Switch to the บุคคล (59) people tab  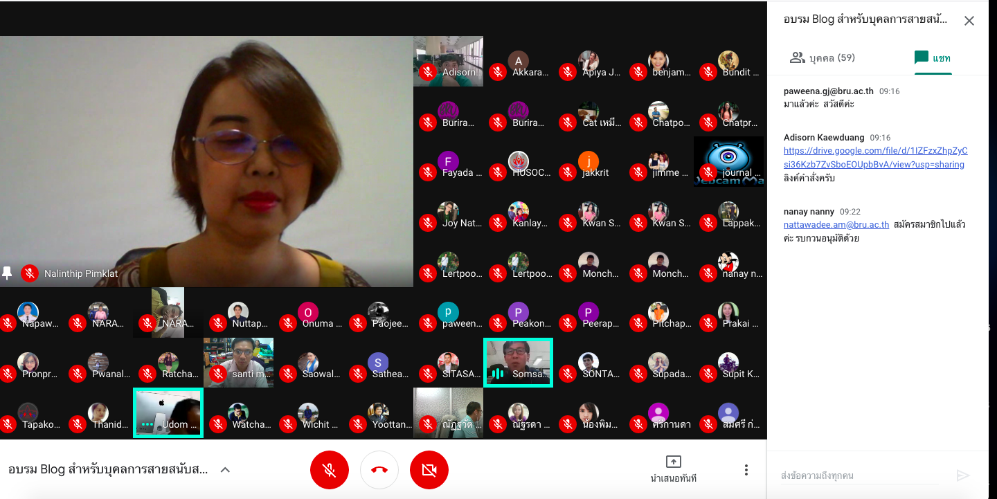(x=823, y=57)
